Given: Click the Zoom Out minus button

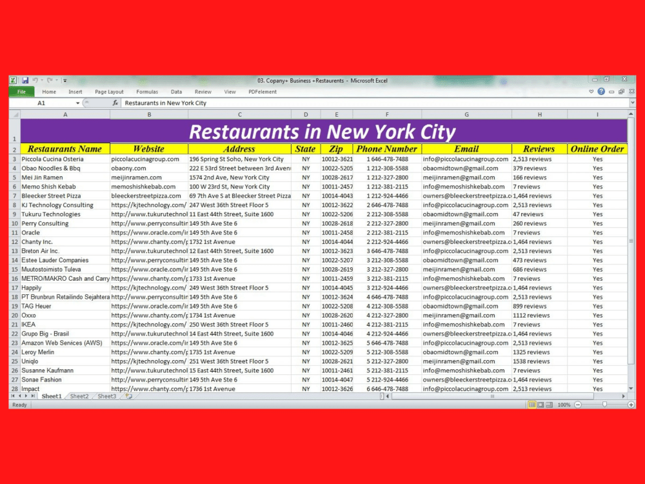Looking at the screenshot, I should (578, 405).
